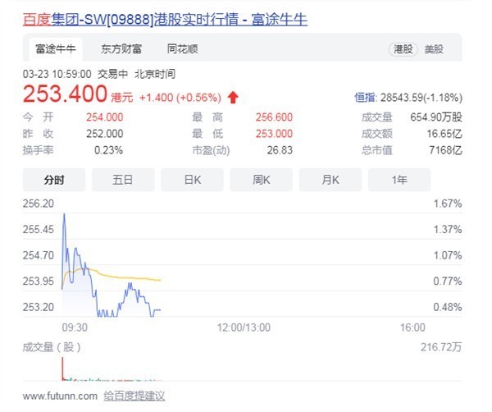Click the 最低 value 253.000

click(274, 134)
